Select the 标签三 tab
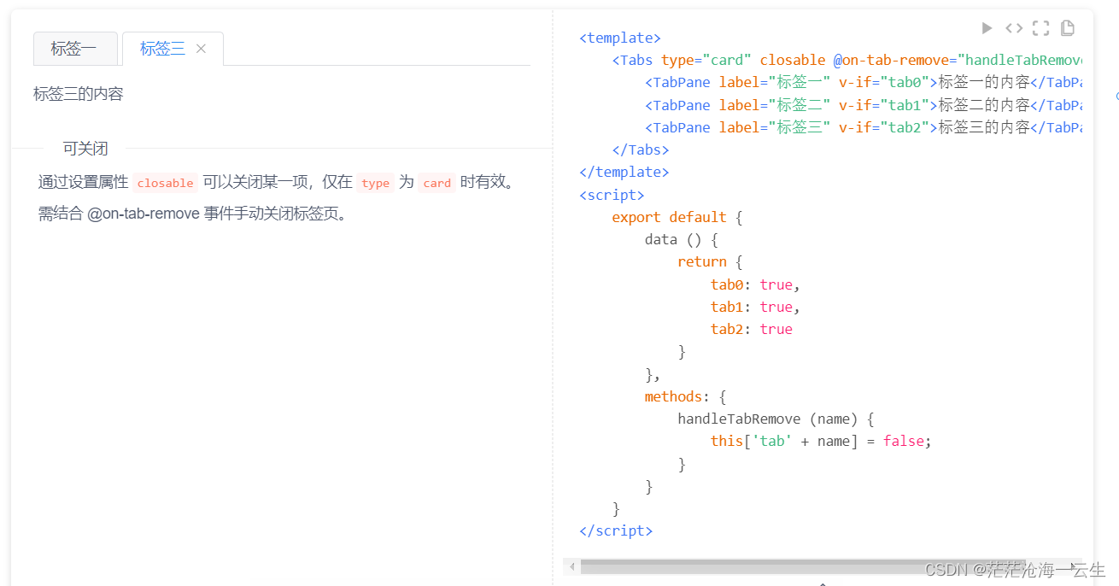The height and width of the screenshot is (586, 1119). [162, 49]
